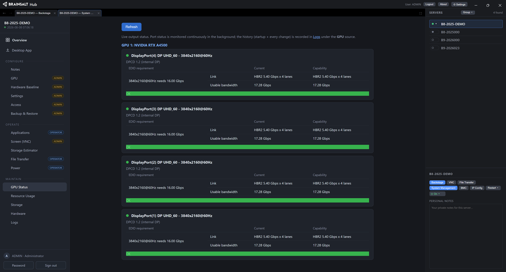Open Applications under Operate
Viewport: 506px width, 272px height.
(35, 133)
